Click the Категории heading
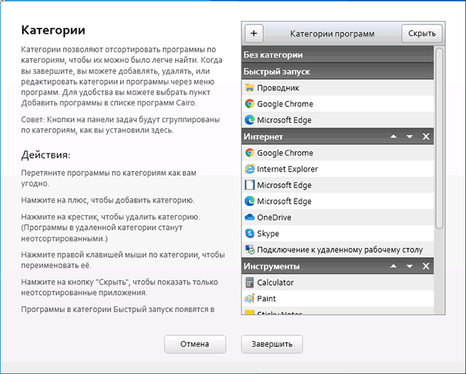This screenshot has height=374, width=466. (53, 30)
